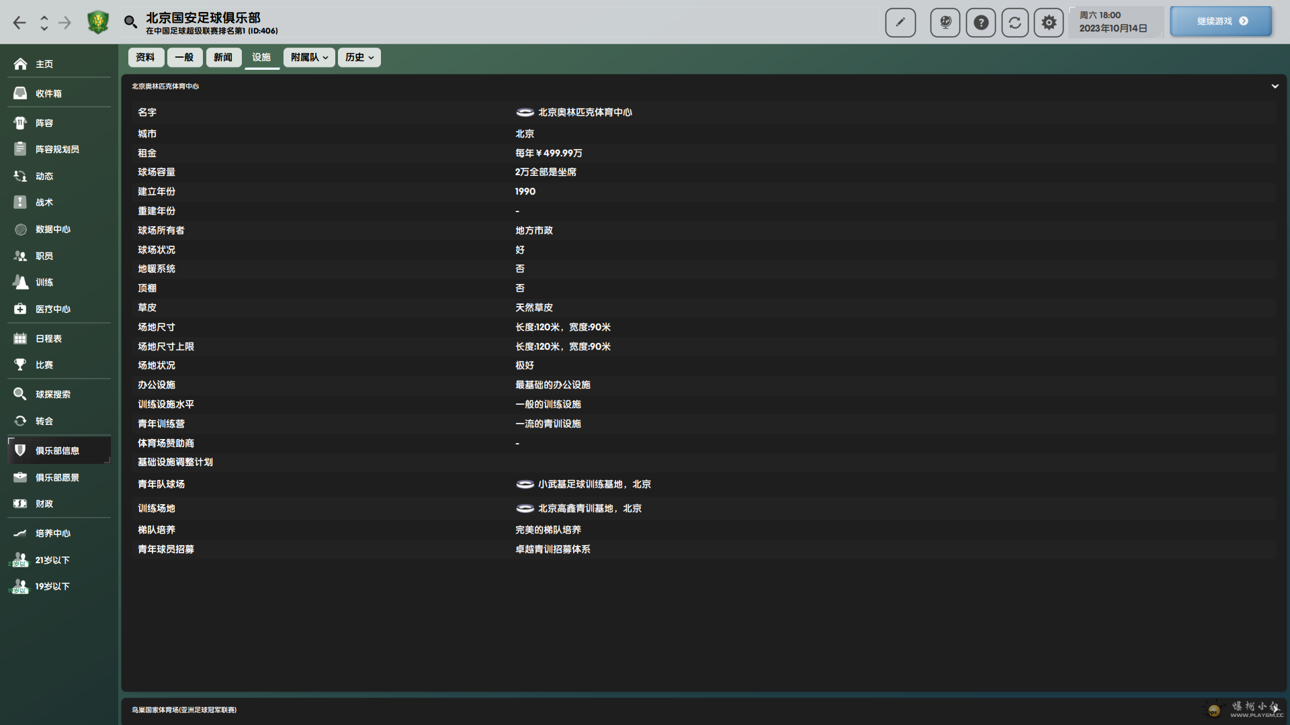Image resolution: width=1290 pixels, height=725 pixels.
Task: Open 日程表 schedule calendar
Action: (x=59, y=338)
